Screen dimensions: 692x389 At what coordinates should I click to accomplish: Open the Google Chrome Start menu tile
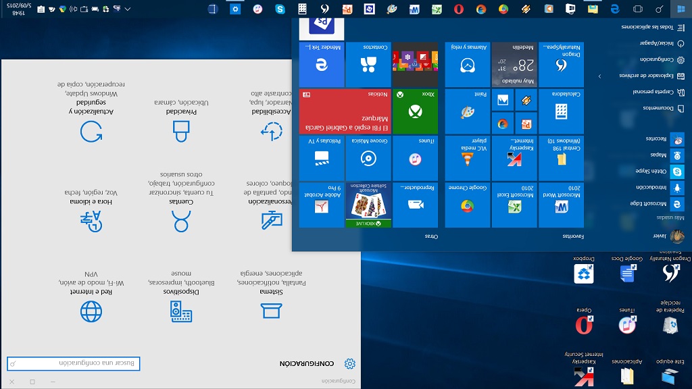pos(468,205)
